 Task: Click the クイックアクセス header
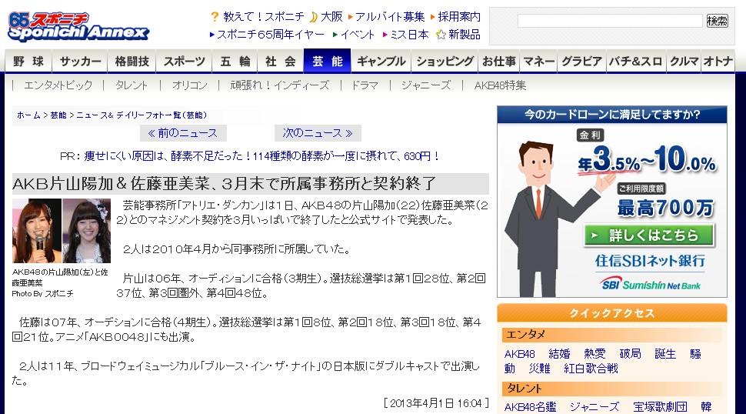612,313
